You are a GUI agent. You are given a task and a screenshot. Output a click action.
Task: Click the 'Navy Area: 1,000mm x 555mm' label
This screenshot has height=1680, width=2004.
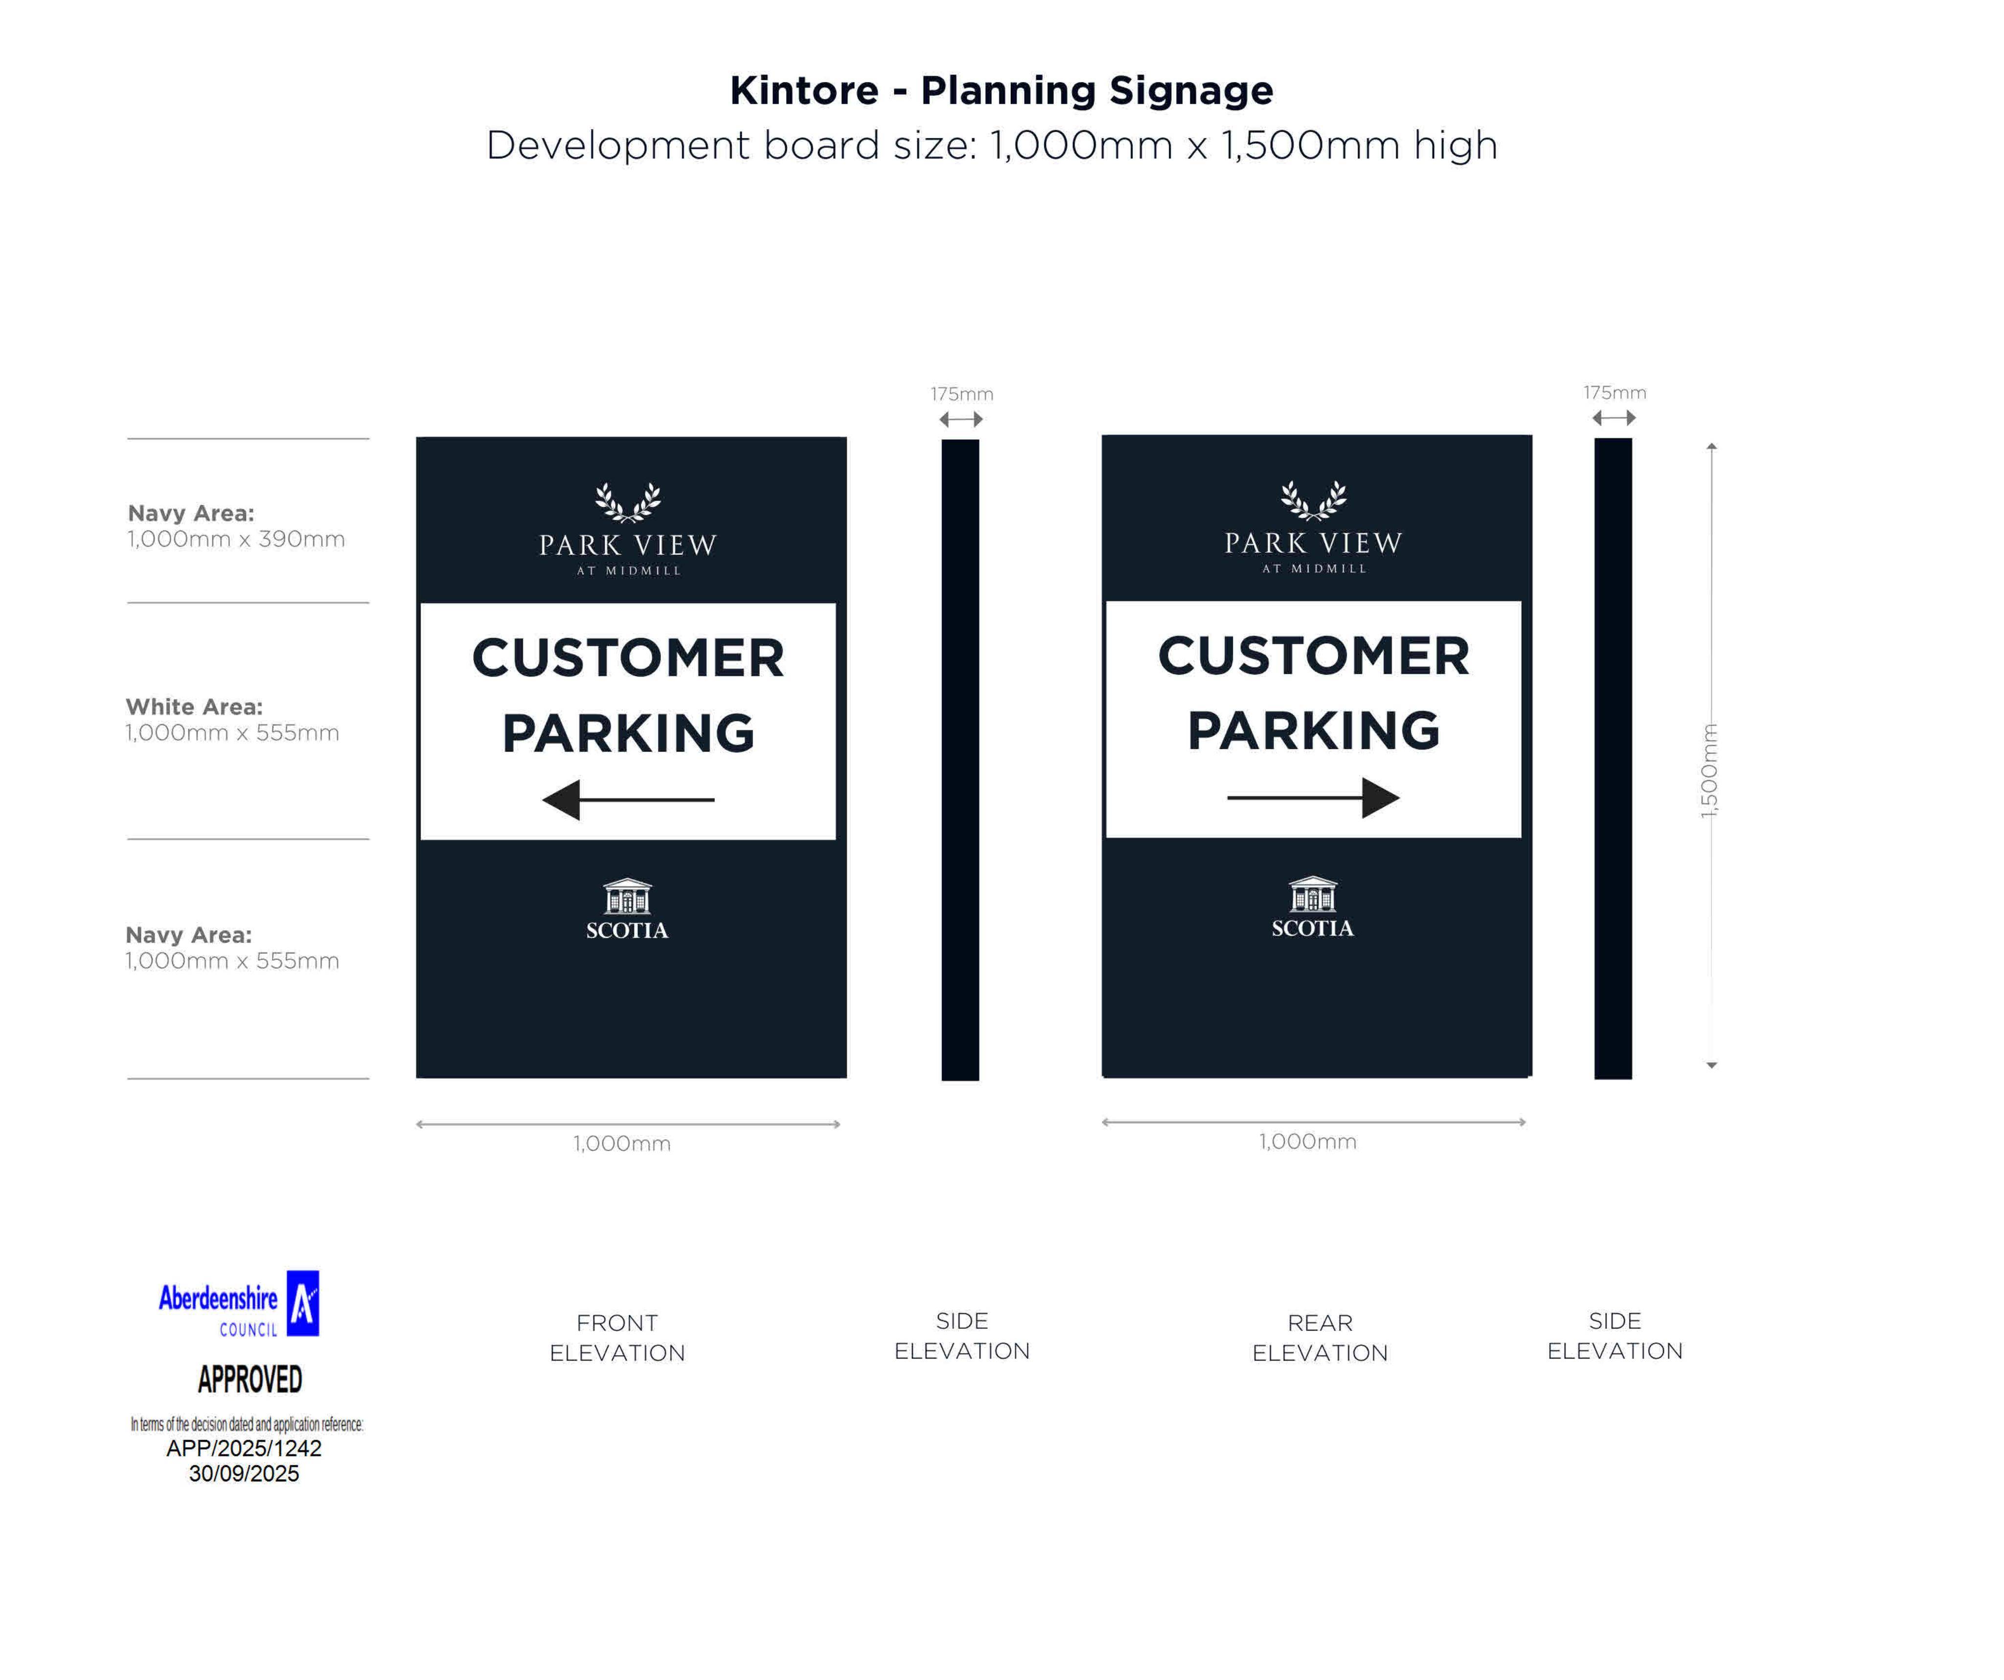232,947
